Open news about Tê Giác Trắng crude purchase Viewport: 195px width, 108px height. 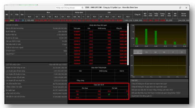click(x=152, y=90)
